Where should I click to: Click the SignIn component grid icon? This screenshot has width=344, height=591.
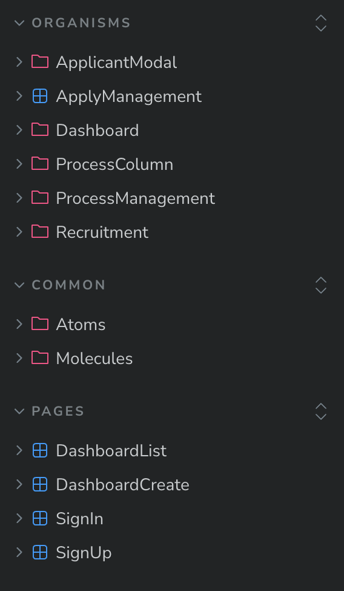click(40, 518)
